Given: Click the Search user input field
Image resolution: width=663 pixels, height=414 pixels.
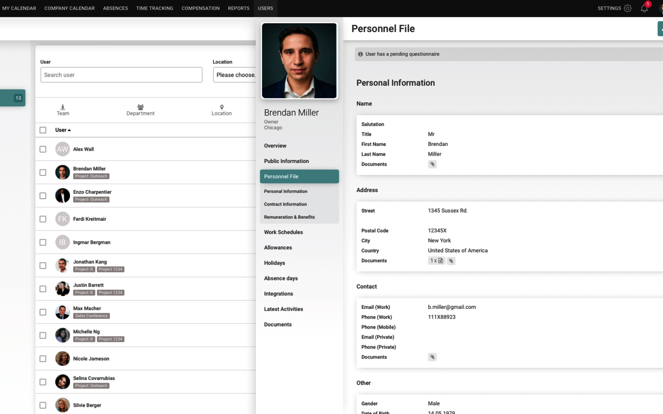Looking at the screenshot, I should point(121,75).
